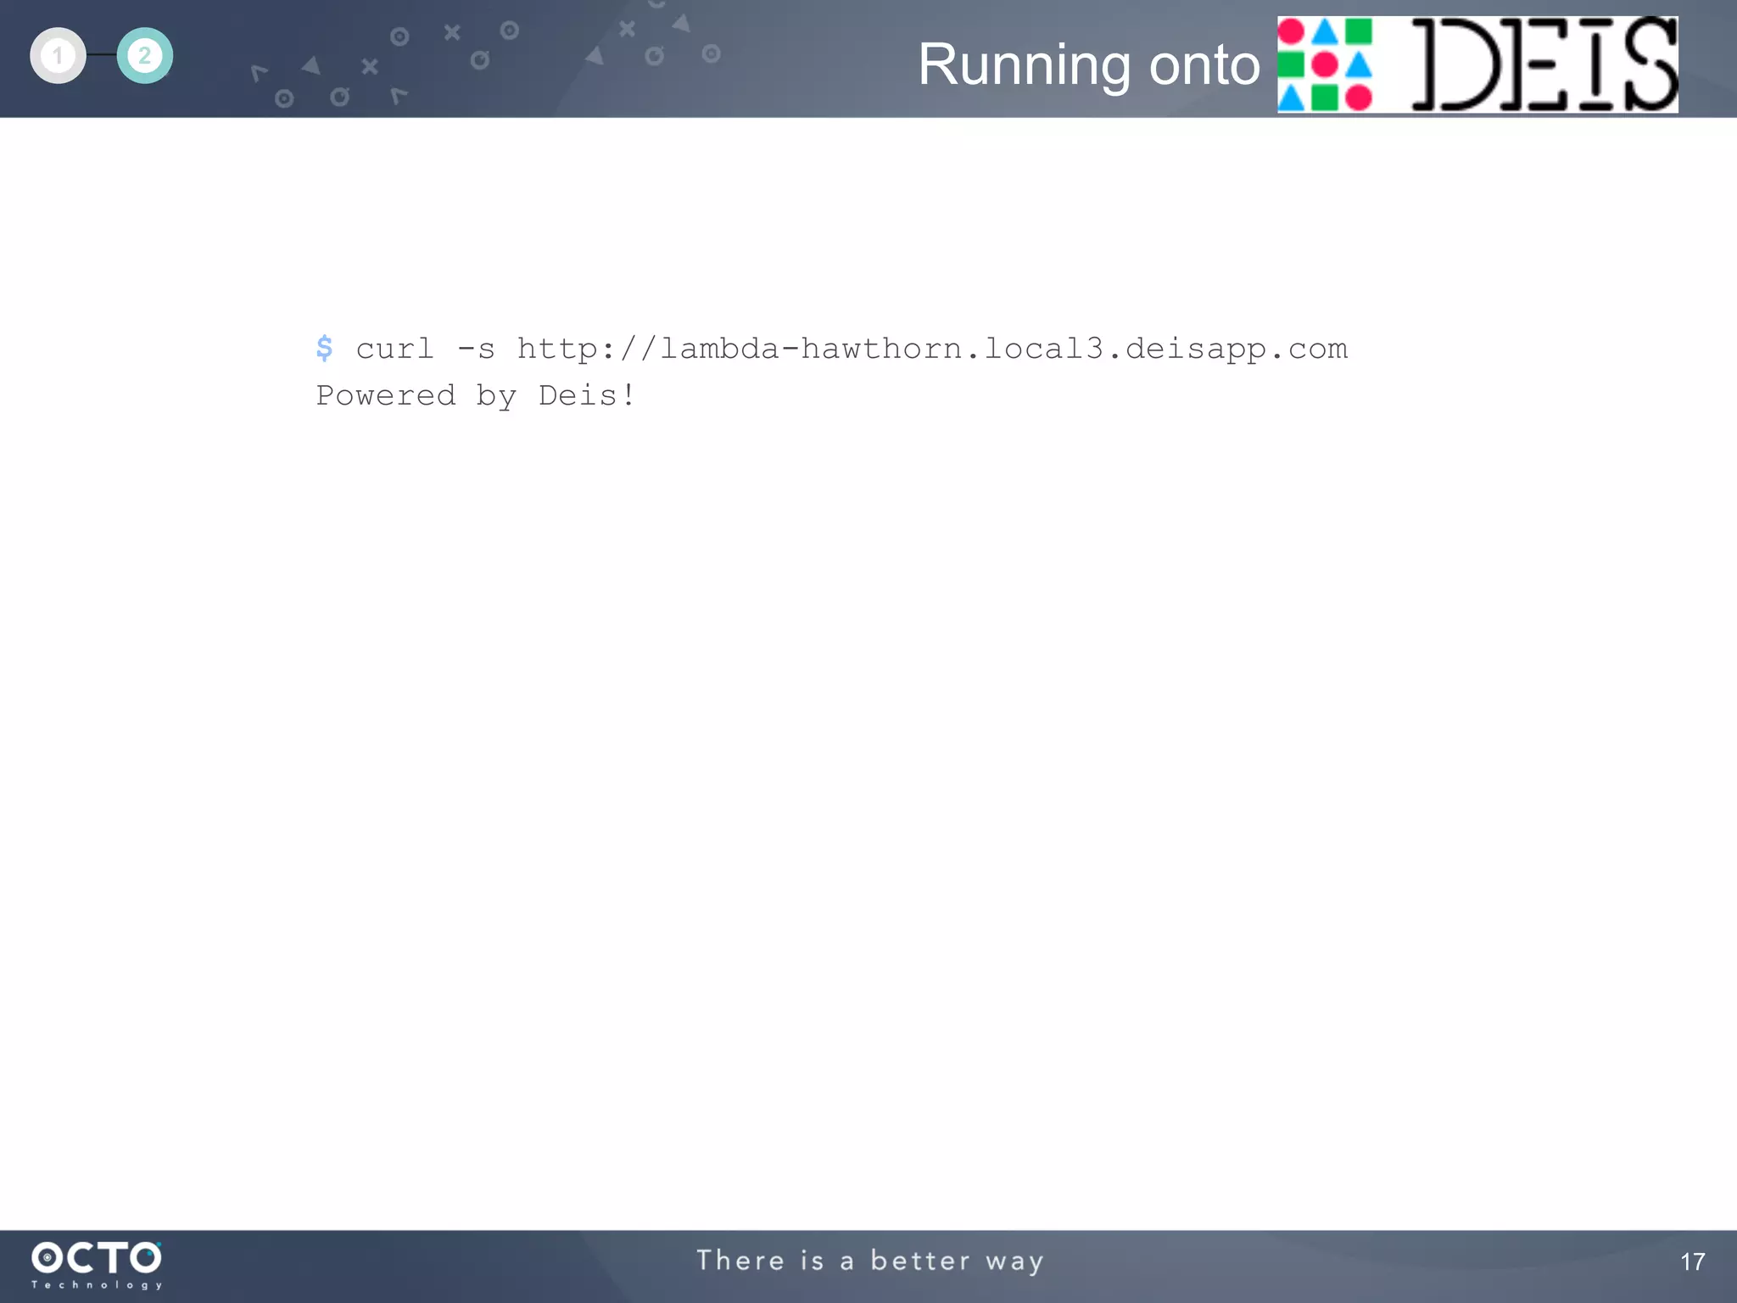The width and height of the screenshot is (1737, 1303).
Task: Click the Deis colored shapes logo
Action: pyautogui.click(x=1325, y=64)
